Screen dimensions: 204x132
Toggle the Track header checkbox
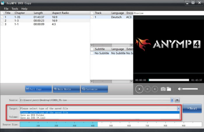(92, 13)
